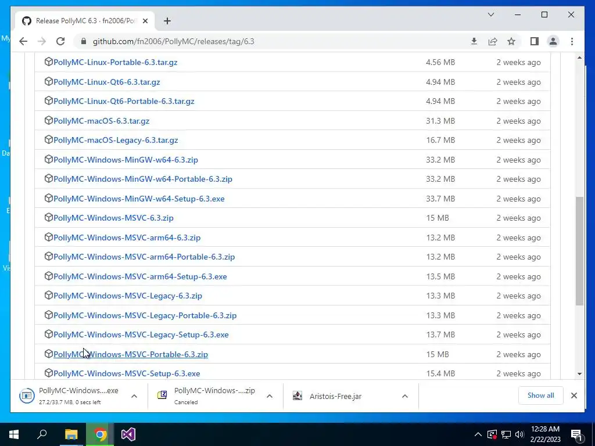Download PollyMC-Linux-Qt6-6.3.tar.gz

(x=107, y=82)
